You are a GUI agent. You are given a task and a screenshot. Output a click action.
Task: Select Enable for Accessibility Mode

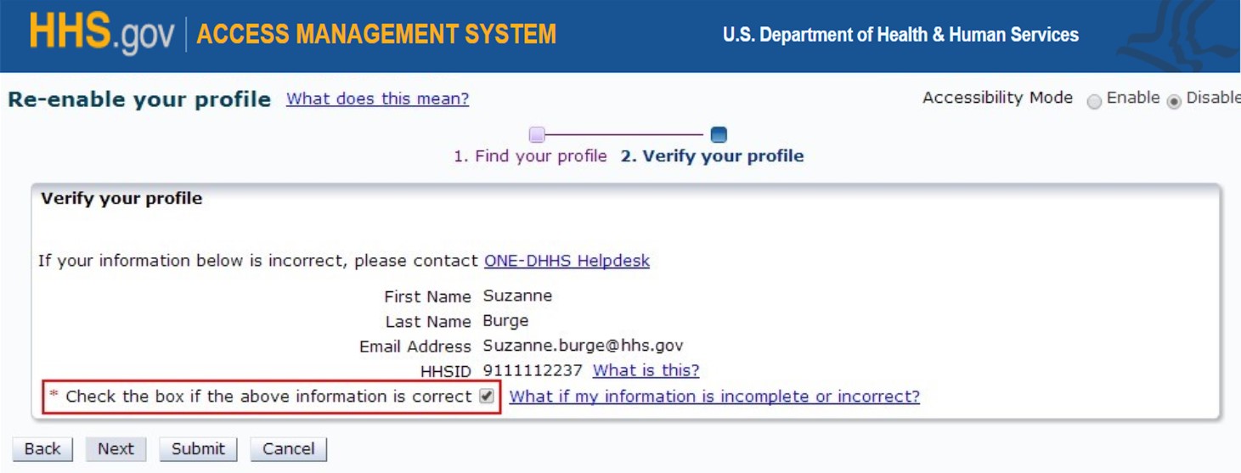click(1095, 101)
